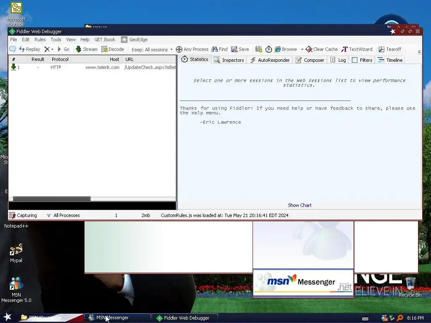The width and height of the screenshot is (431, 323).
Task: Click the Tearoff toolbar button
Action: click(390, 49)
